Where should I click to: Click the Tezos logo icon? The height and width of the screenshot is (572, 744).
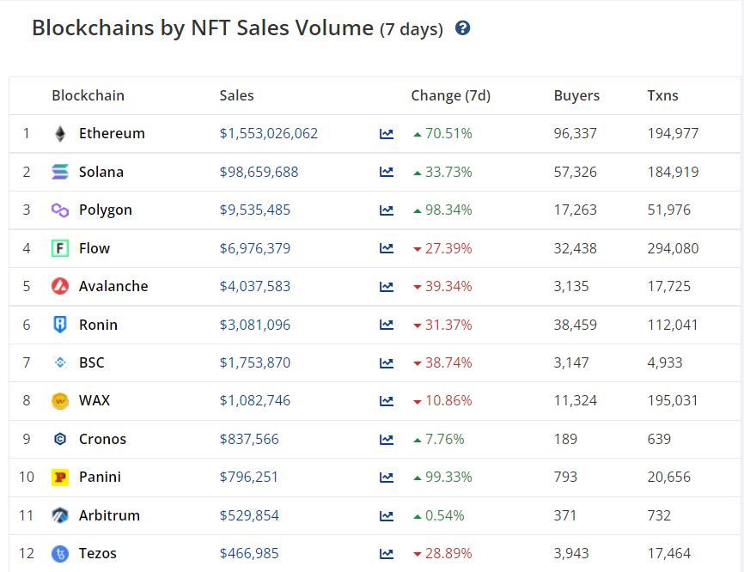tap(60, 554)
